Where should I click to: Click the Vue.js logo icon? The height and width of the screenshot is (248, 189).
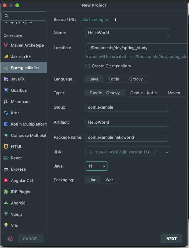point(6,214)
